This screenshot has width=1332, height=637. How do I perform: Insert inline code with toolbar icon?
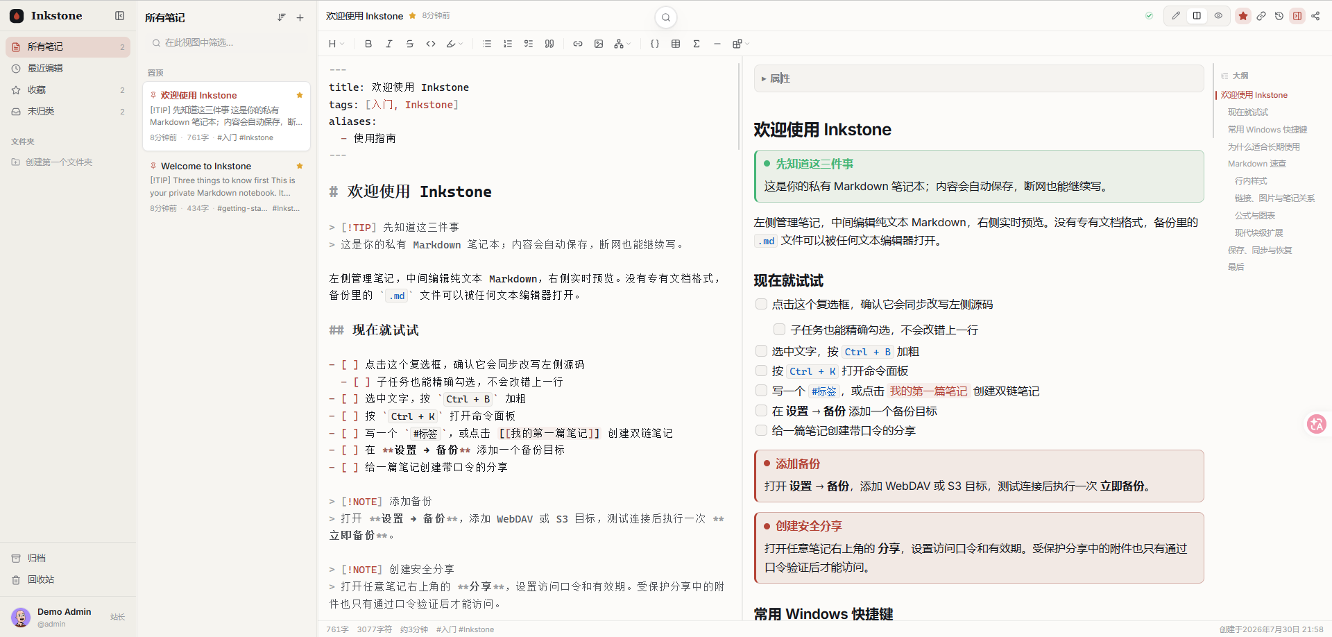pos(431,44)
